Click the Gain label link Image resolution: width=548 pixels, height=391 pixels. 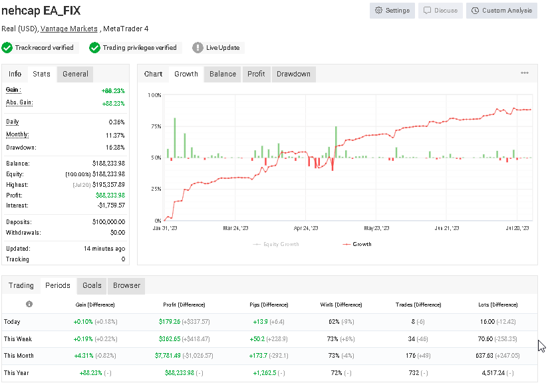click(x=13, y=90)
